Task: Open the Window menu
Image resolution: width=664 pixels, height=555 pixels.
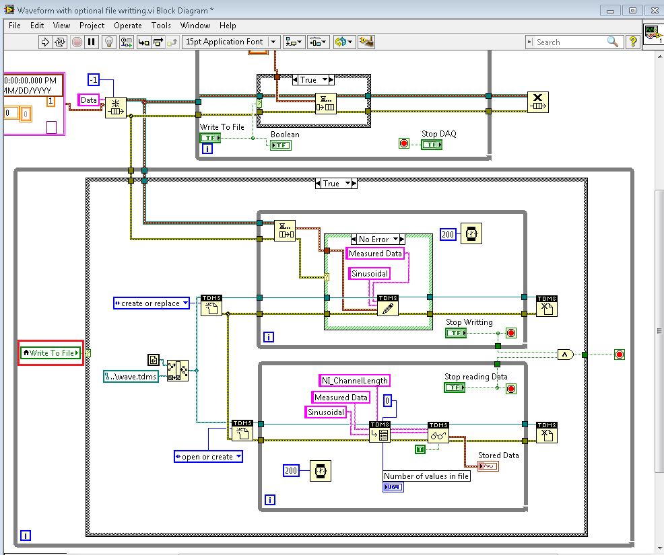Action: tap(195, 26)
